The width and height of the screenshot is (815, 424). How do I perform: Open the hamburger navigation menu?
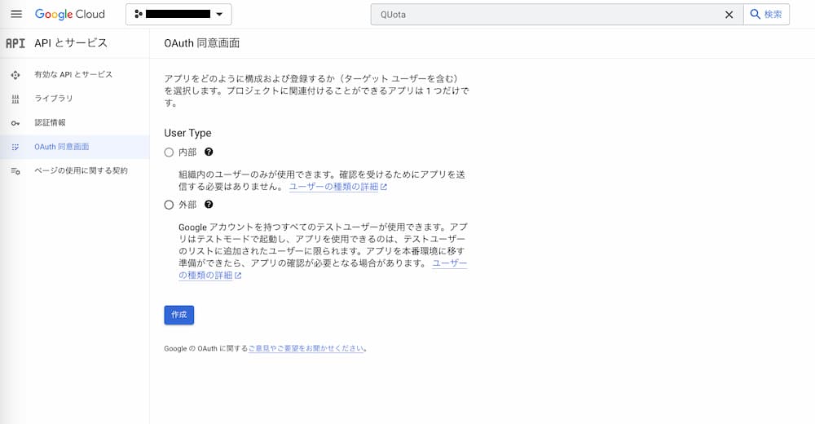pos(16,14)
